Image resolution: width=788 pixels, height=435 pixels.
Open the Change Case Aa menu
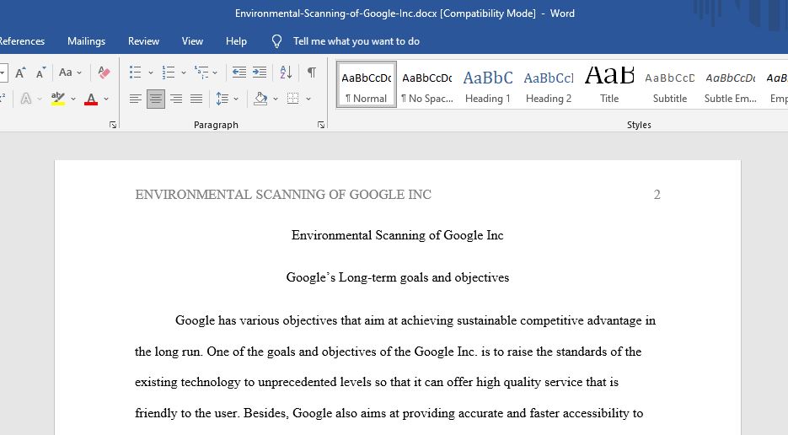tap(70, 72)
